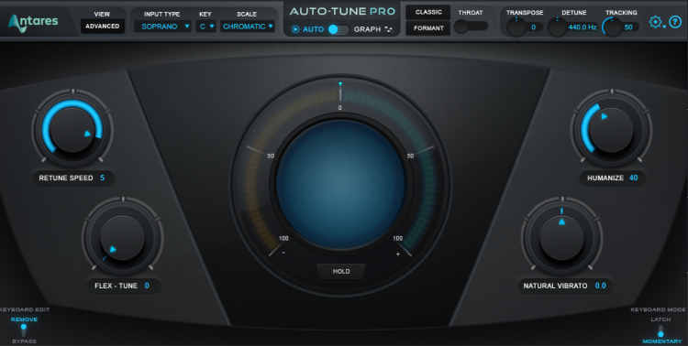Click the Tracking knob
The image size is (688, 346).
coord(612,27)
